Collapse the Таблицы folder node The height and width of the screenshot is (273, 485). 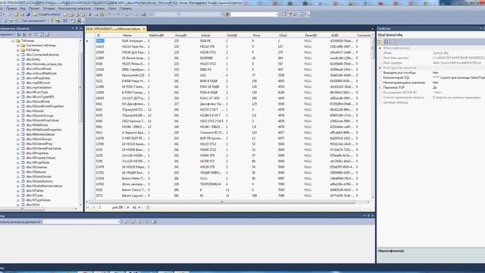click(13, 40)
